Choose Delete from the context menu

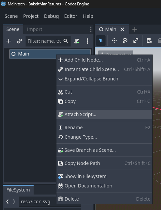[105, 199]
